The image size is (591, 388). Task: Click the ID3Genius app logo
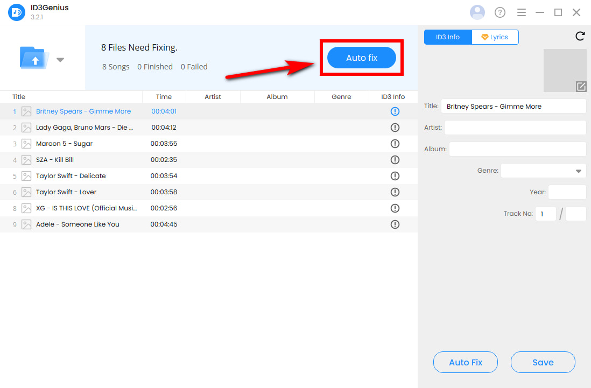[x=17, y=12]
